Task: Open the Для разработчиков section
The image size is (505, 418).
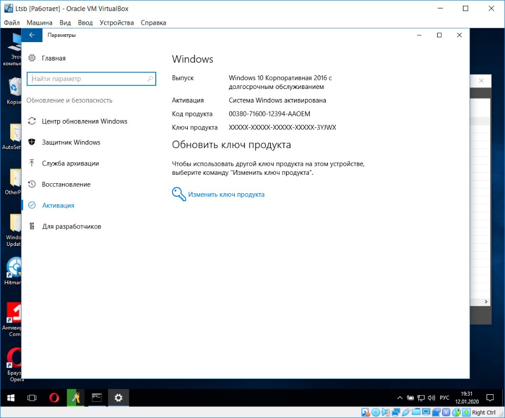Action: [x=72, y=226]
